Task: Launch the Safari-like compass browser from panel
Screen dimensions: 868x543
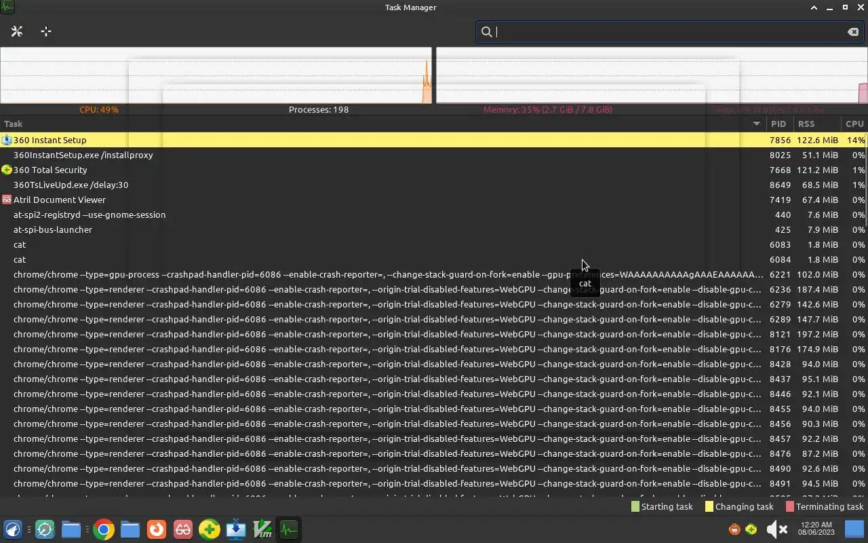Action: 45,529
